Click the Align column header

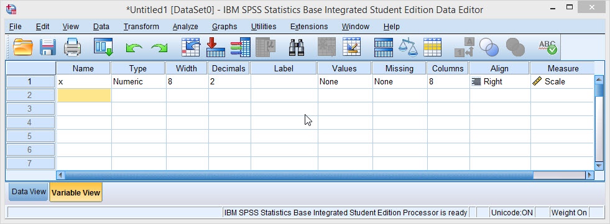(x=499, y=68)
